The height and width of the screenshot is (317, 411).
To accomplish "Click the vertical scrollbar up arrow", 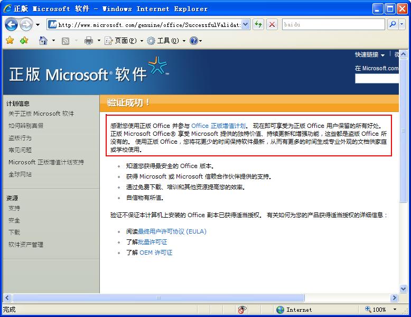I will click(403, 54).
